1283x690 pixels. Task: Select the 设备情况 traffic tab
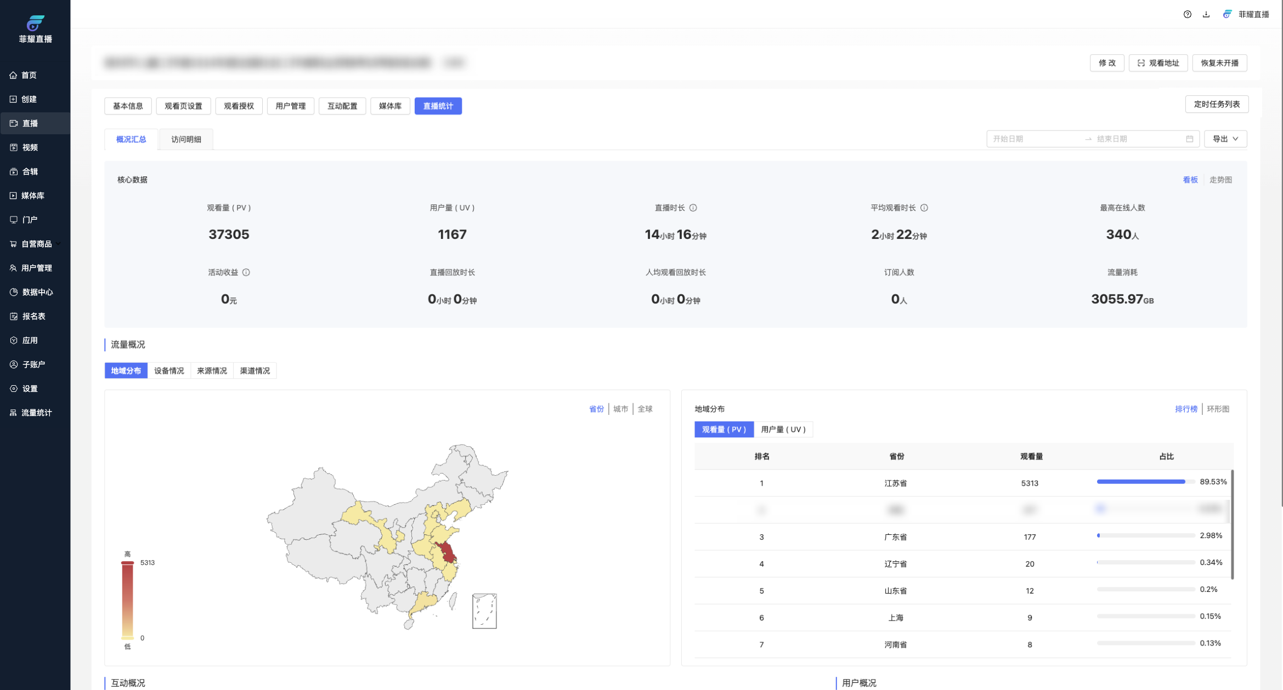point(169,371)
